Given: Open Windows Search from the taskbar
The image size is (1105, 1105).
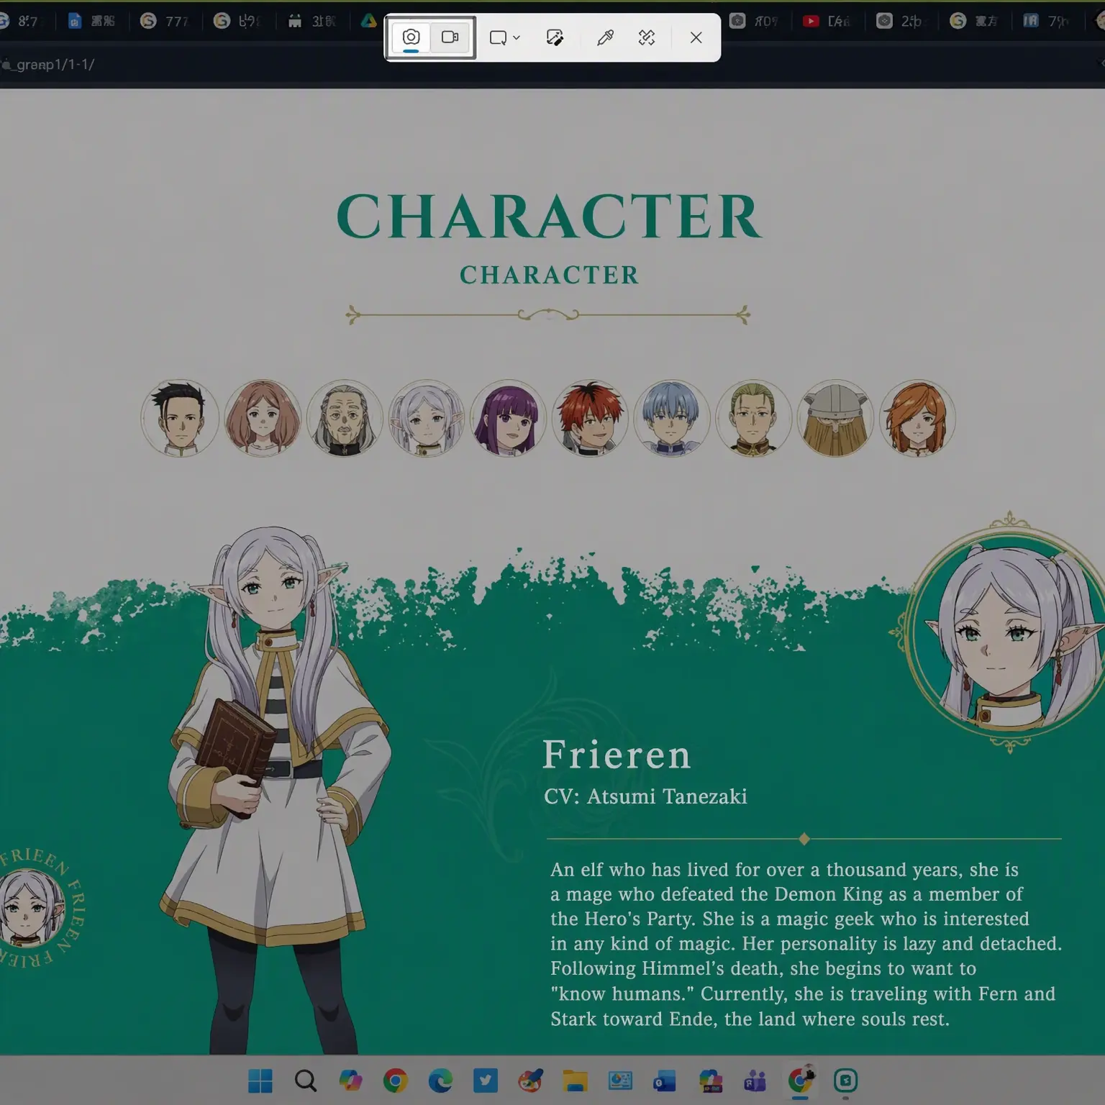Looking at the screenshot, I should pyautogui.click(x=306, y=1081).
